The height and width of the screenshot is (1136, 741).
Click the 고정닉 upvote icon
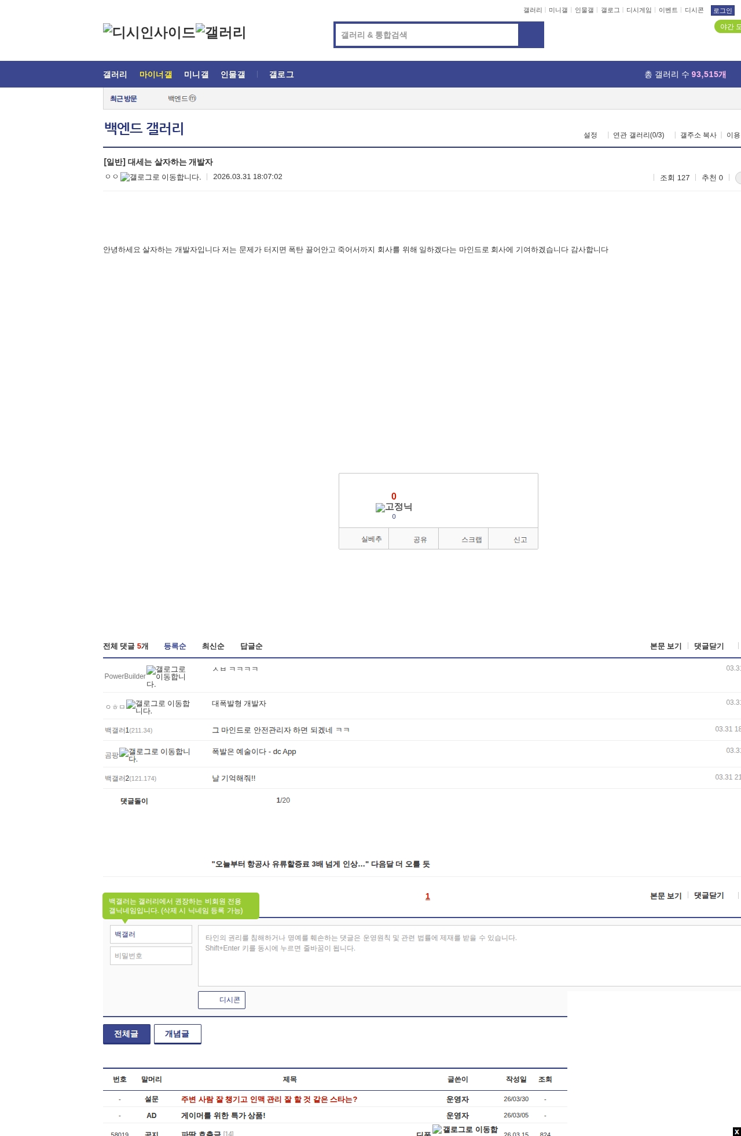(x=394, y=507)
